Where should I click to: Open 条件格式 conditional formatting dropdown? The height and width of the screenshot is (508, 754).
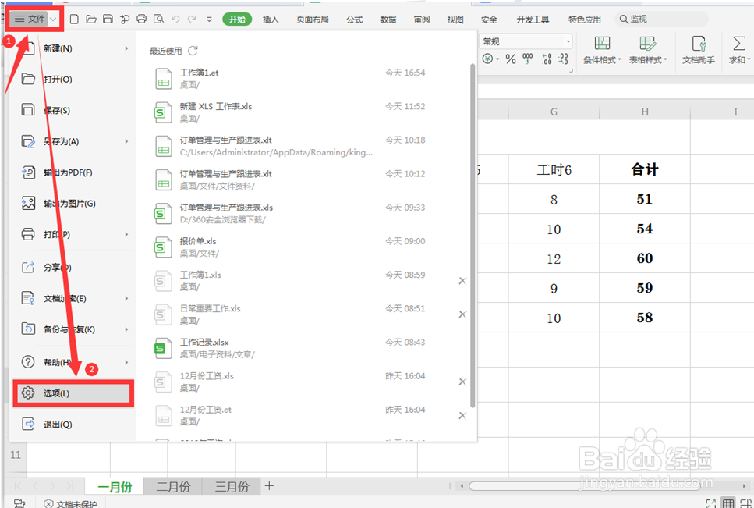pos(602,50)
